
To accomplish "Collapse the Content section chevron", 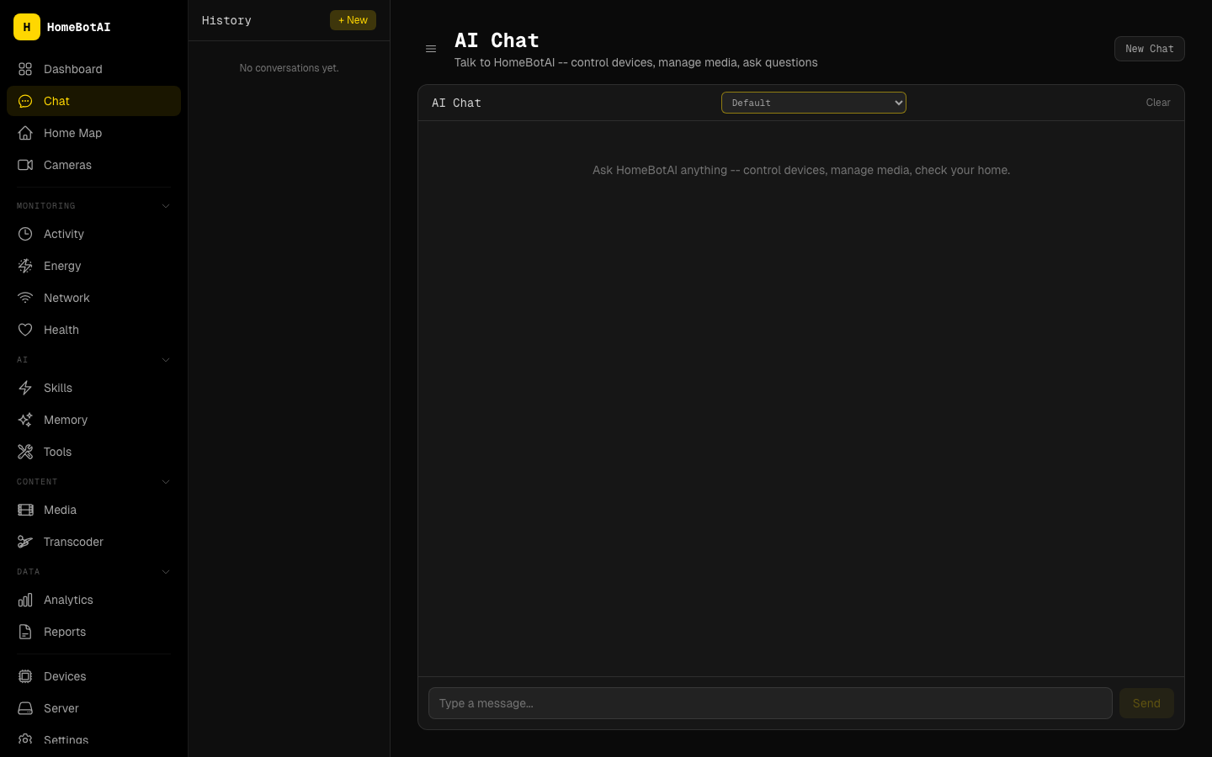I will 165,482.
